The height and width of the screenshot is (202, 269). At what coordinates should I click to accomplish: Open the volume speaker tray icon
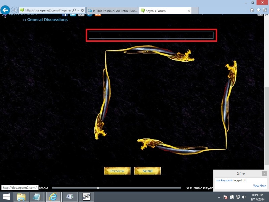(x=244, y=197)
